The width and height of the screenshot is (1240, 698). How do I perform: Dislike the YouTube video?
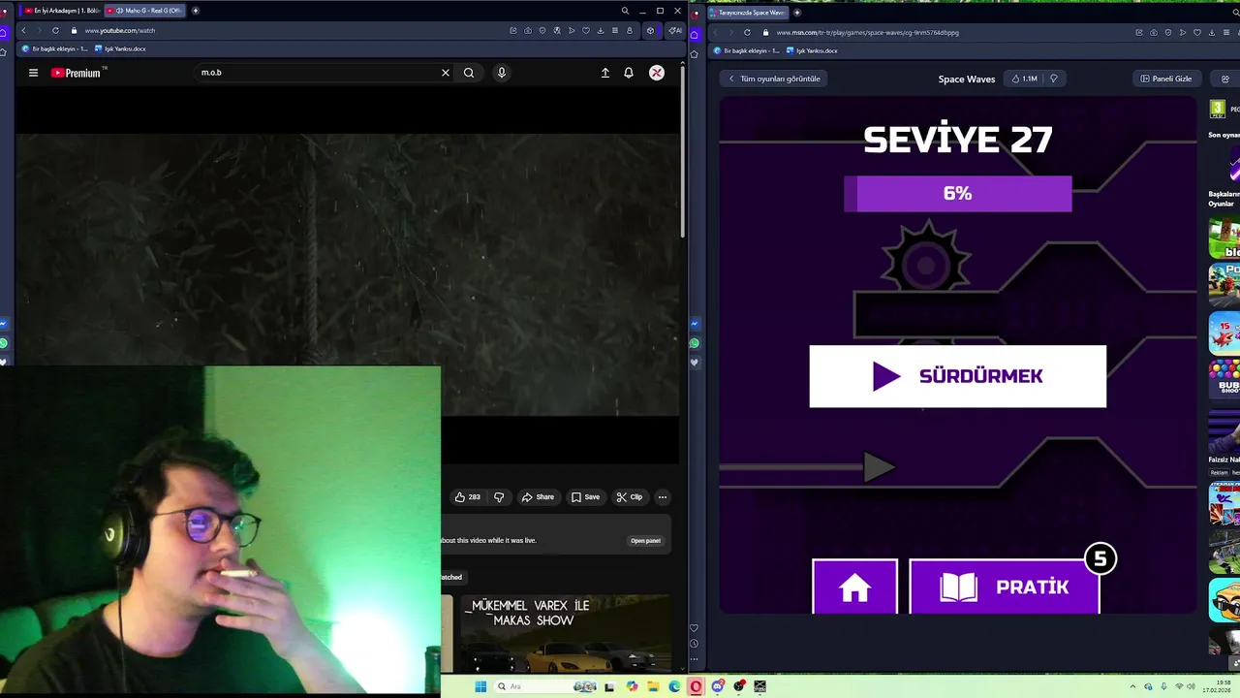(x=499, y=497)
